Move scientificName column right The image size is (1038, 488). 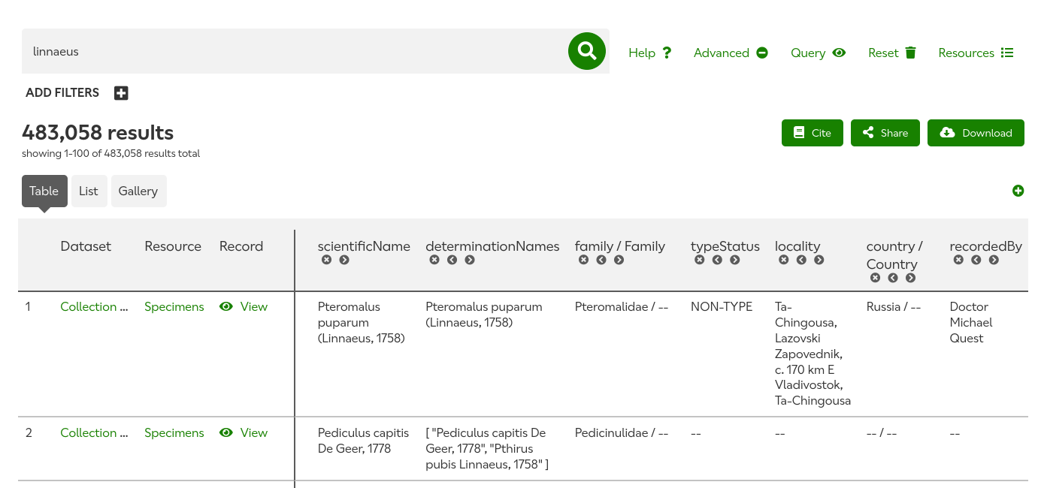pyautogui.click(x=344, y=260)
